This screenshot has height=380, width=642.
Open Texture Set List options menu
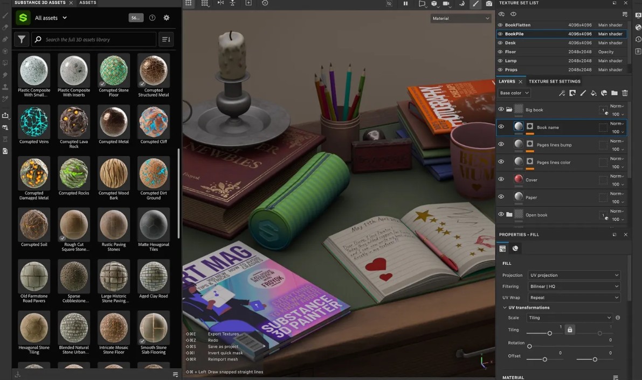point(625,15)
